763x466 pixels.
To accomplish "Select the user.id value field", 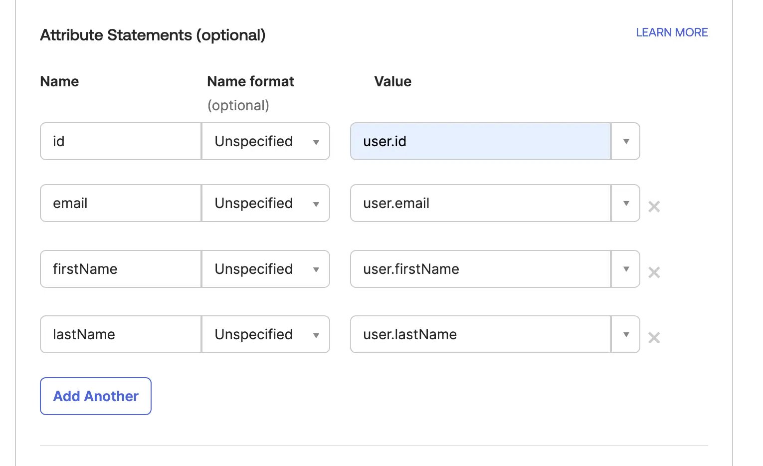I will pyautogui.click(x=481, y=141).
